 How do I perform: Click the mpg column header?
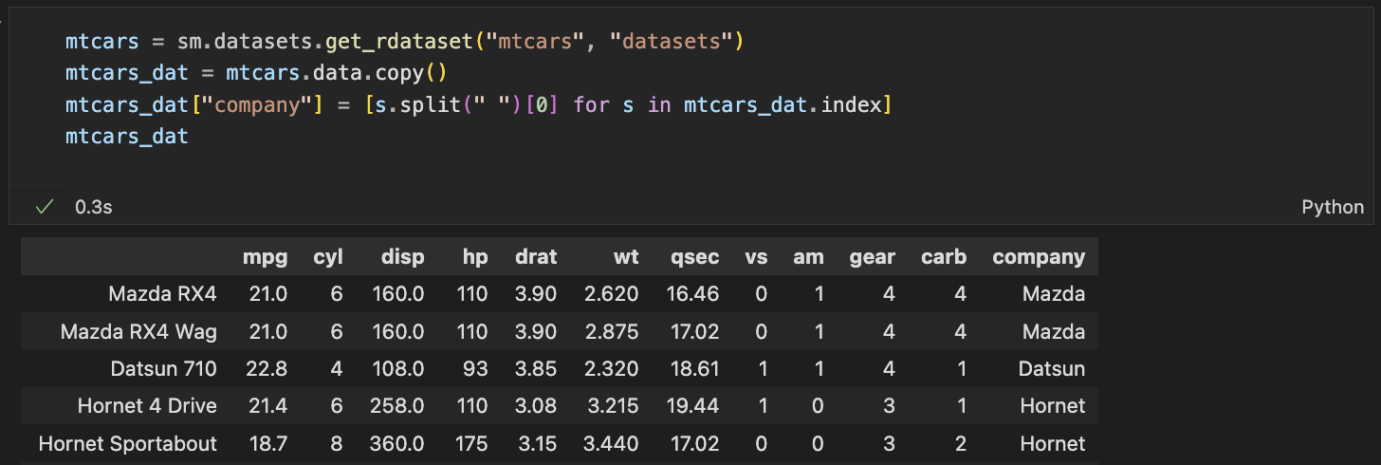[x=265, y=257]
